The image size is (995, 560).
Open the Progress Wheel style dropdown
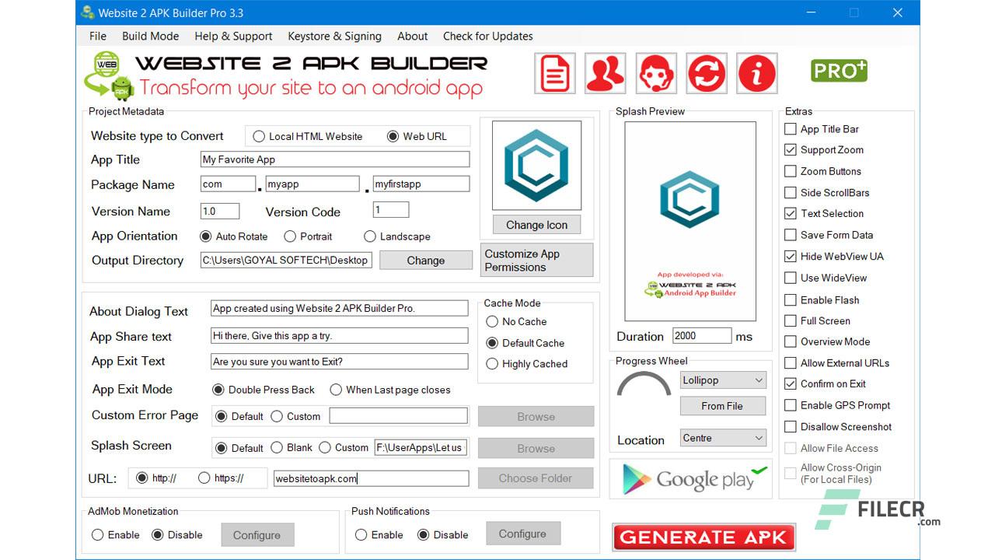723,380
